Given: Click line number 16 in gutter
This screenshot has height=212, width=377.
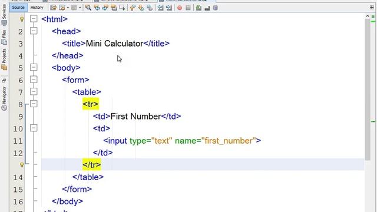Looking at the screenshot, I should 18,201.
